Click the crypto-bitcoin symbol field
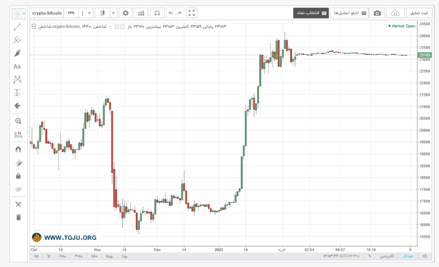 [x=47, y=13]
